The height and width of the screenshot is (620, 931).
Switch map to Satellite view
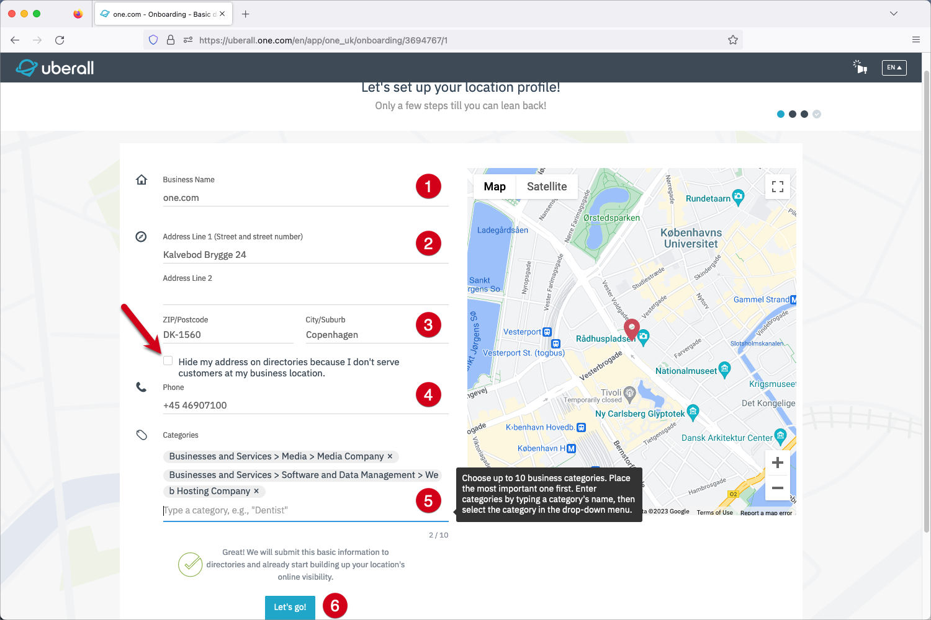coord(546,187)
